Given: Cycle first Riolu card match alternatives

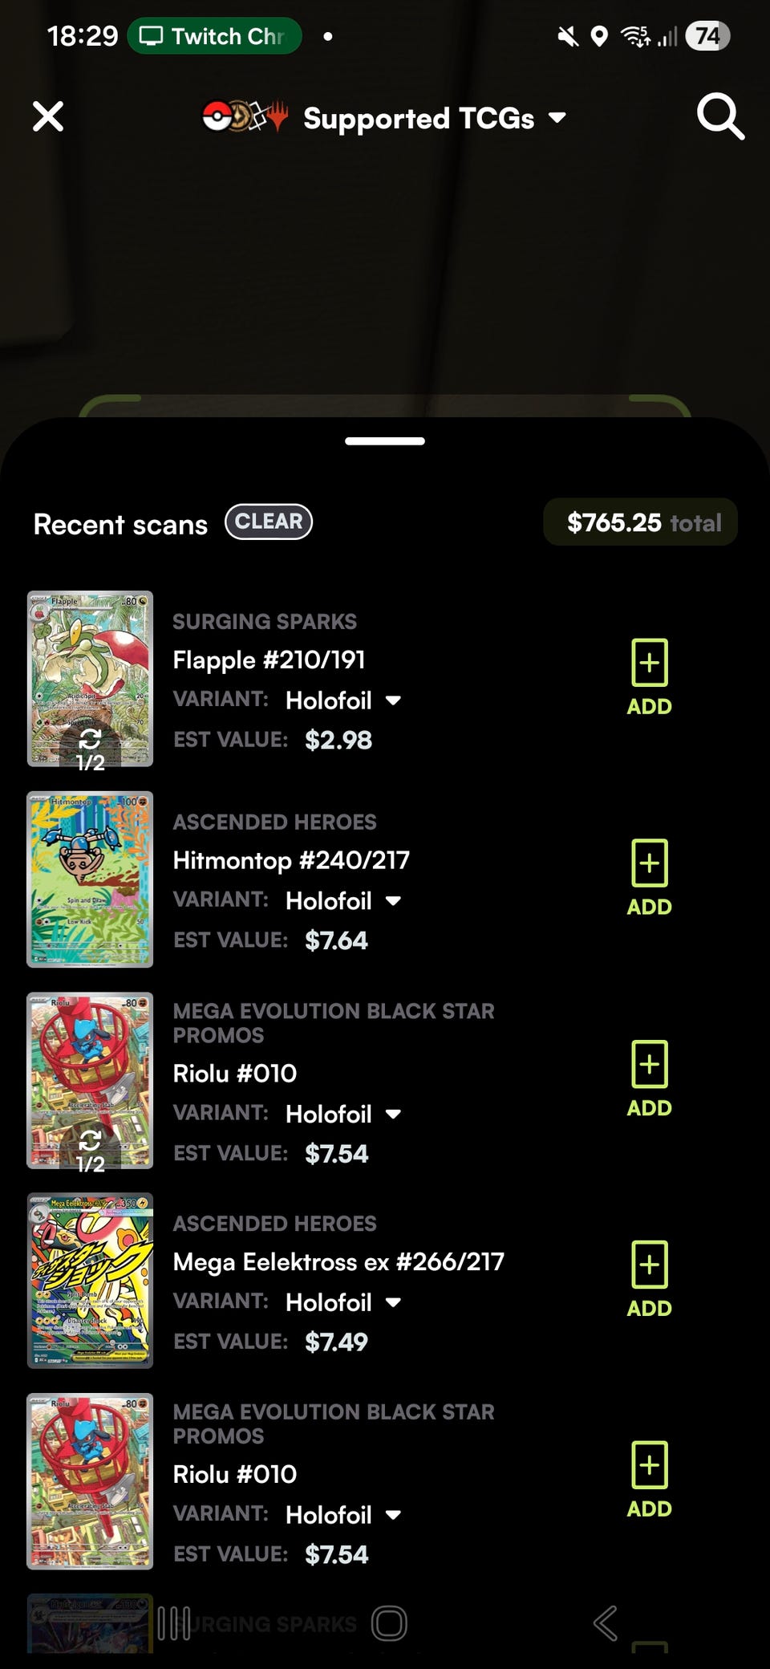Looking at the screenshot, I should (90, 1148).
